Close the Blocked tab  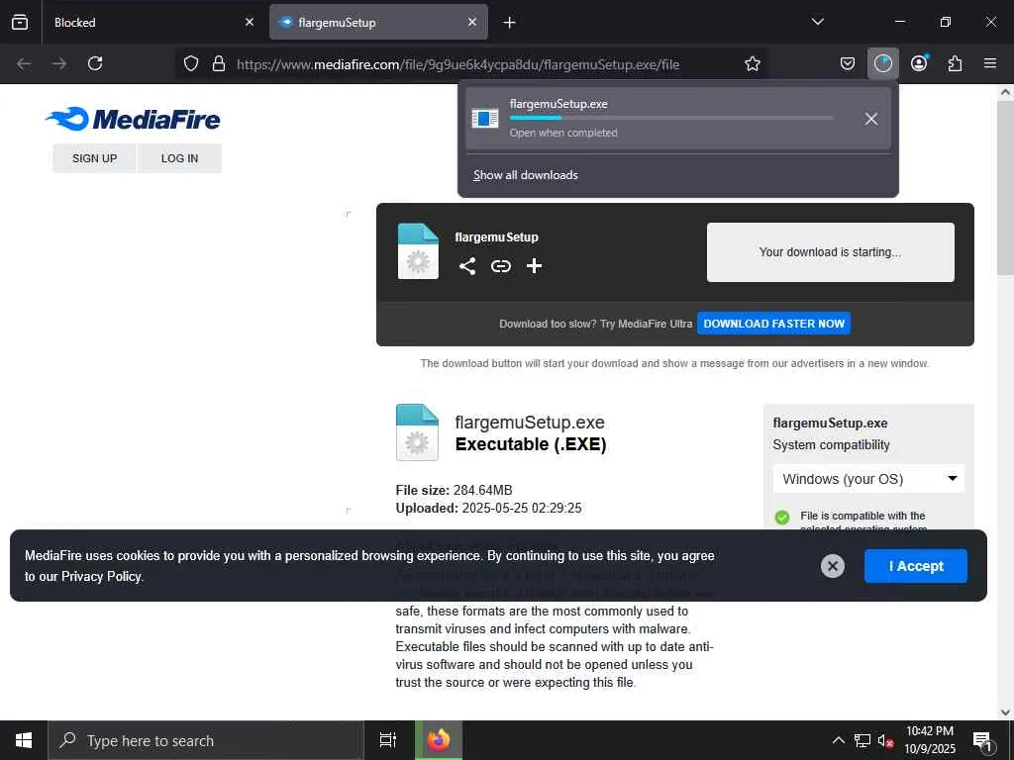(250, 22)
